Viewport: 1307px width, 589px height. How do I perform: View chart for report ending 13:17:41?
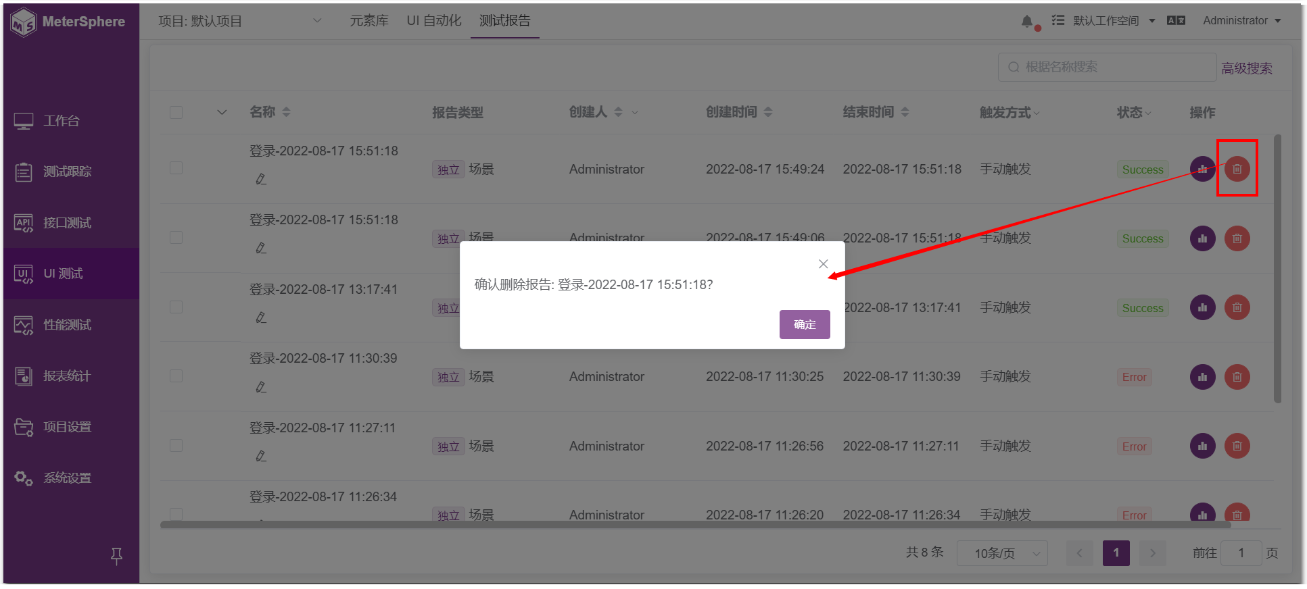(x=1202, y=307)
